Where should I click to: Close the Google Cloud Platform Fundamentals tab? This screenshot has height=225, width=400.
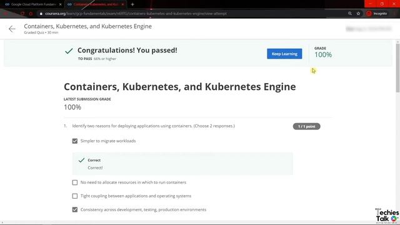pyautogui.click(x=60, y=4)
